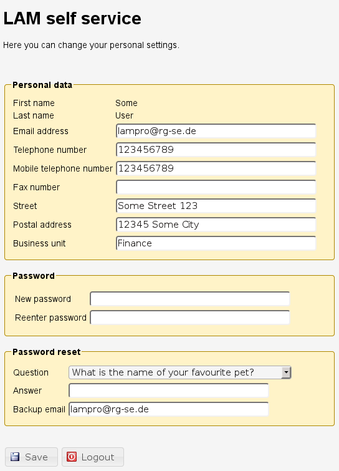Focus the Telephone number field

[x=216, y=150]
